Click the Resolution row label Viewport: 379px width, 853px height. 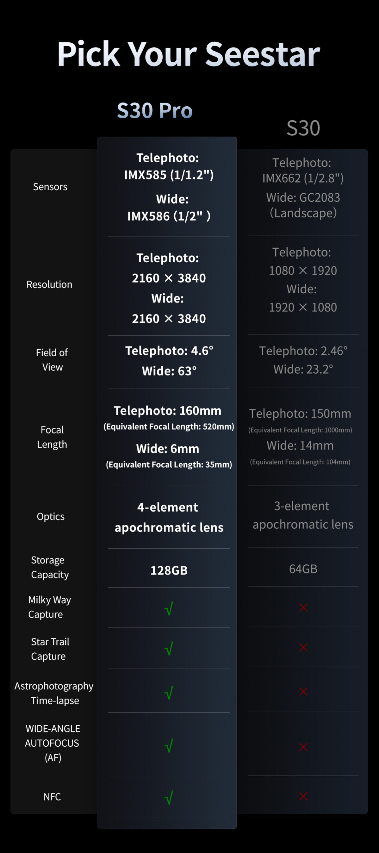coord(49,285)
